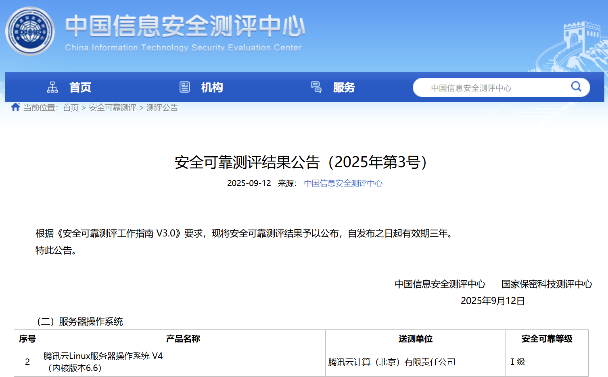Screen dimensions: 608x377
Task: Click the English subtitle China Information Technology Security Evaluation Center
Action: pyautogui.click(x=183, y=48)
